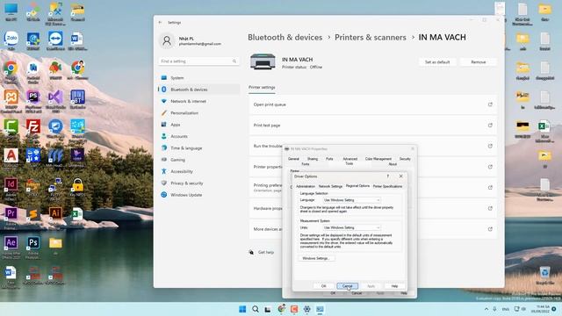Launch XAMPP Control Panel shortcut
Screen dimensions: 562x316
pyautogui.click(x=11, y=99)
